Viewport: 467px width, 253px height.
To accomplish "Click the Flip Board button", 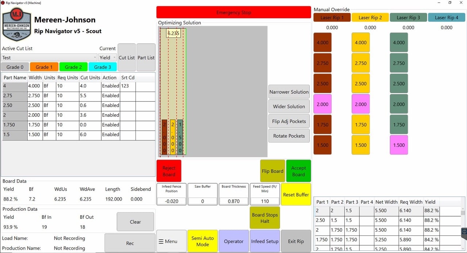I will click(273, 171).
